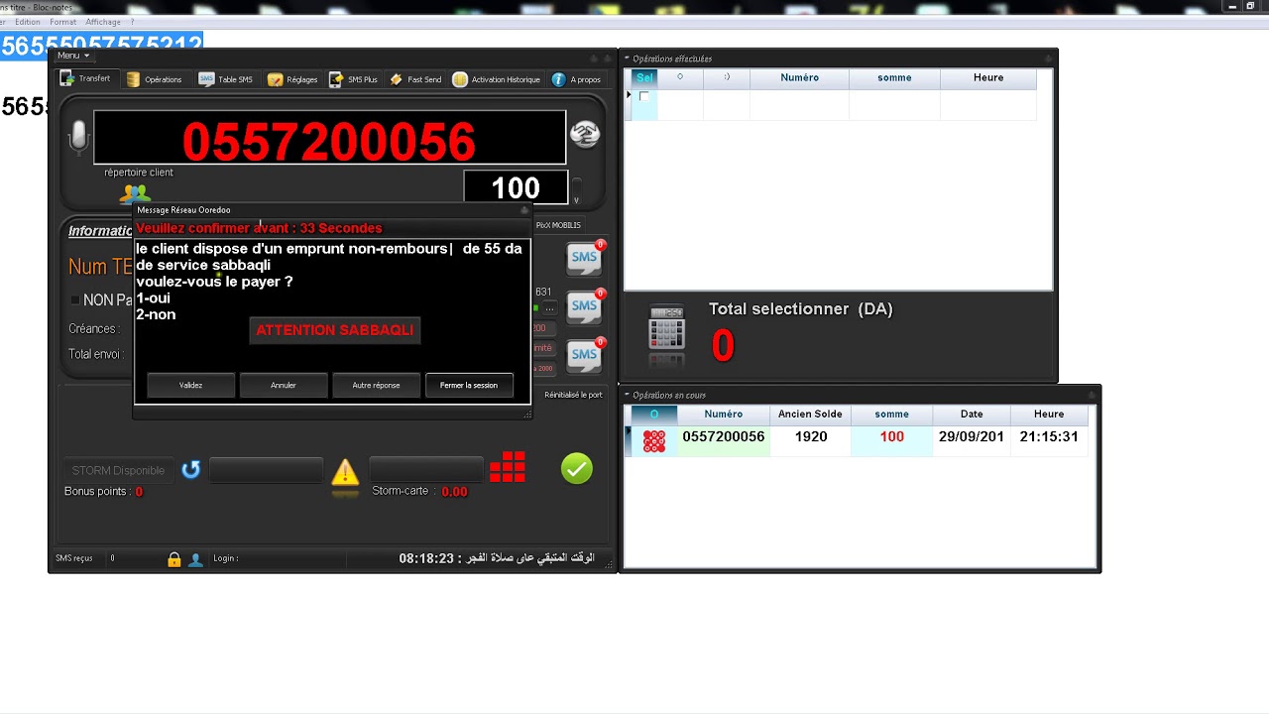Open the Fast Send tab

click(415, 79)
